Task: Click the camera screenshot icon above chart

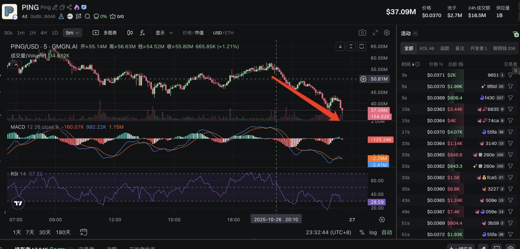Action: [x=362, y=33]
